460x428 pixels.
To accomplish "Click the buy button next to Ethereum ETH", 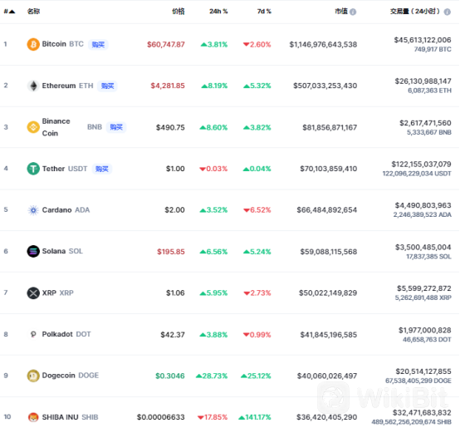I will pyautogui.click(x=107, y=86).
